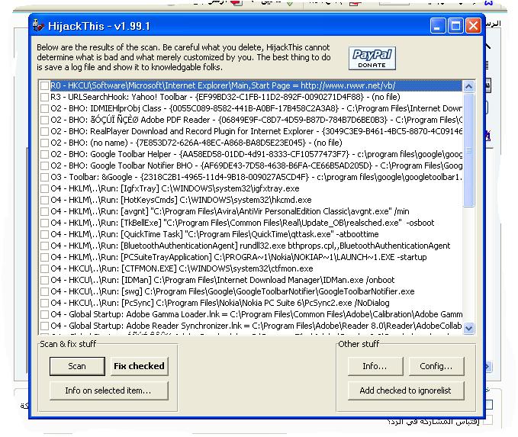Minimize the HijackThis window
The height and width of the screenshot is (437, 518).
point(438,26)
